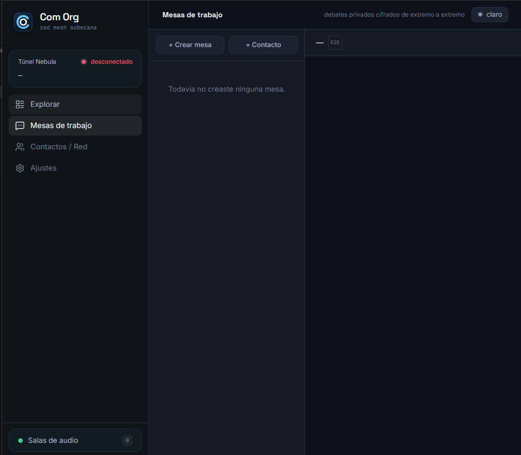
Task: Toggle the claro light theme
Action: click(x=490, y=15)
